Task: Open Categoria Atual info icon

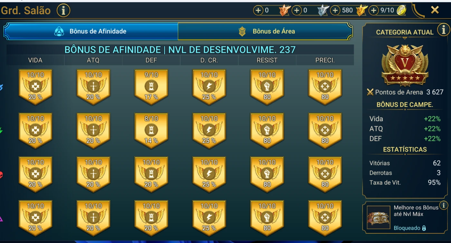Action: [444, 30]
